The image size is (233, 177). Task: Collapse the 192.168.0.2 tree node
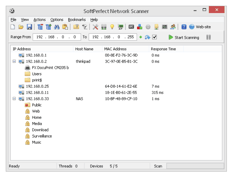[x=14, y=61]
